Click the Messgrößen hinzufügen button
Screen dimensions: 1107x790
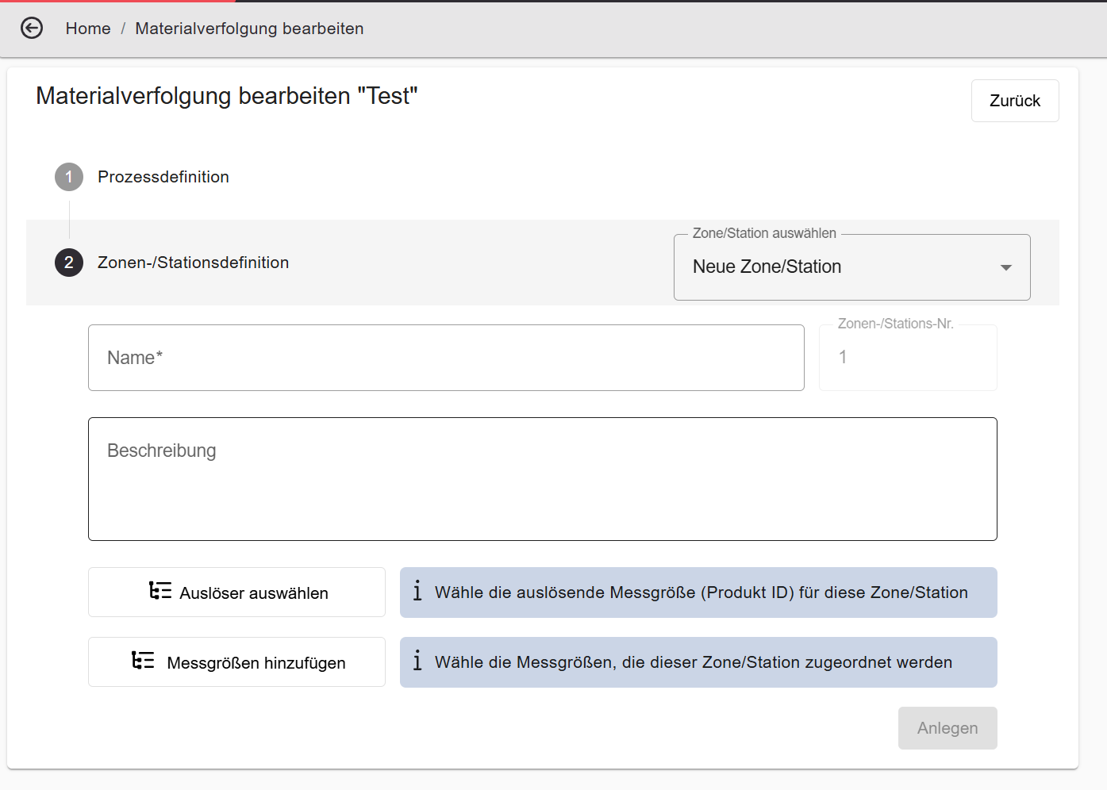236,662
